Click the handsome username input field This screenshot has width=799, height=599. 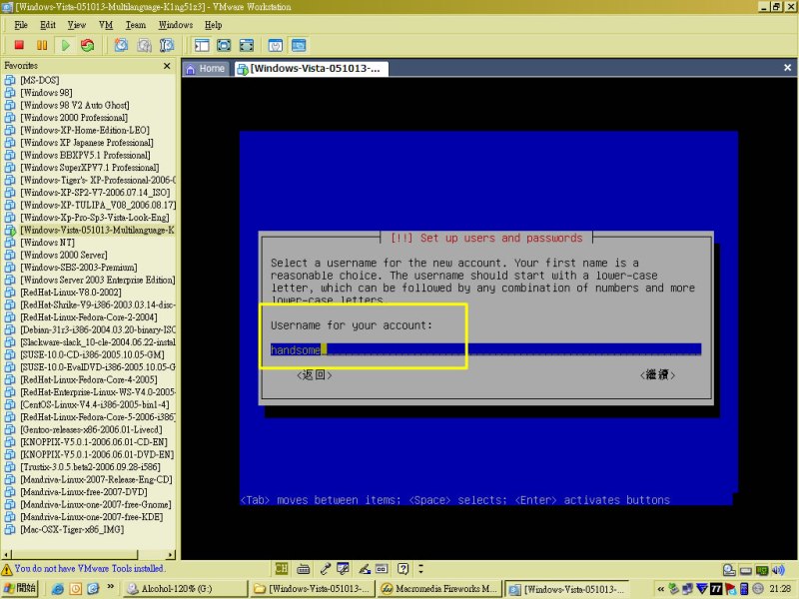pyautogui.click(x=485, y=349)
